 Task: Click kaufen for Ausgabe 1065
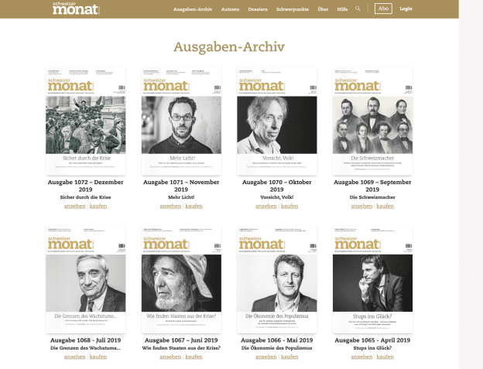[385, 357]
